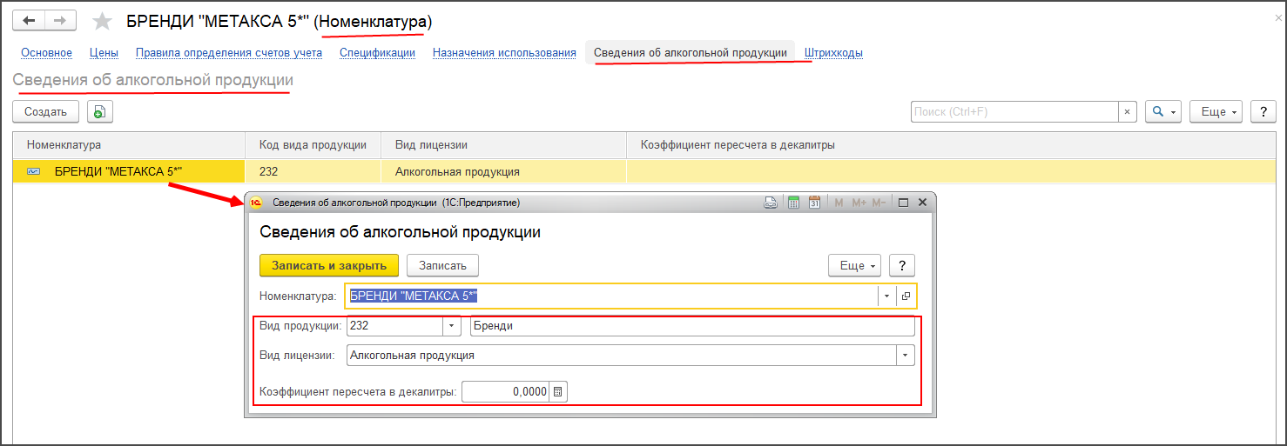Open the Спецификации tab
1287x446 pixels.
coord(377,53)
